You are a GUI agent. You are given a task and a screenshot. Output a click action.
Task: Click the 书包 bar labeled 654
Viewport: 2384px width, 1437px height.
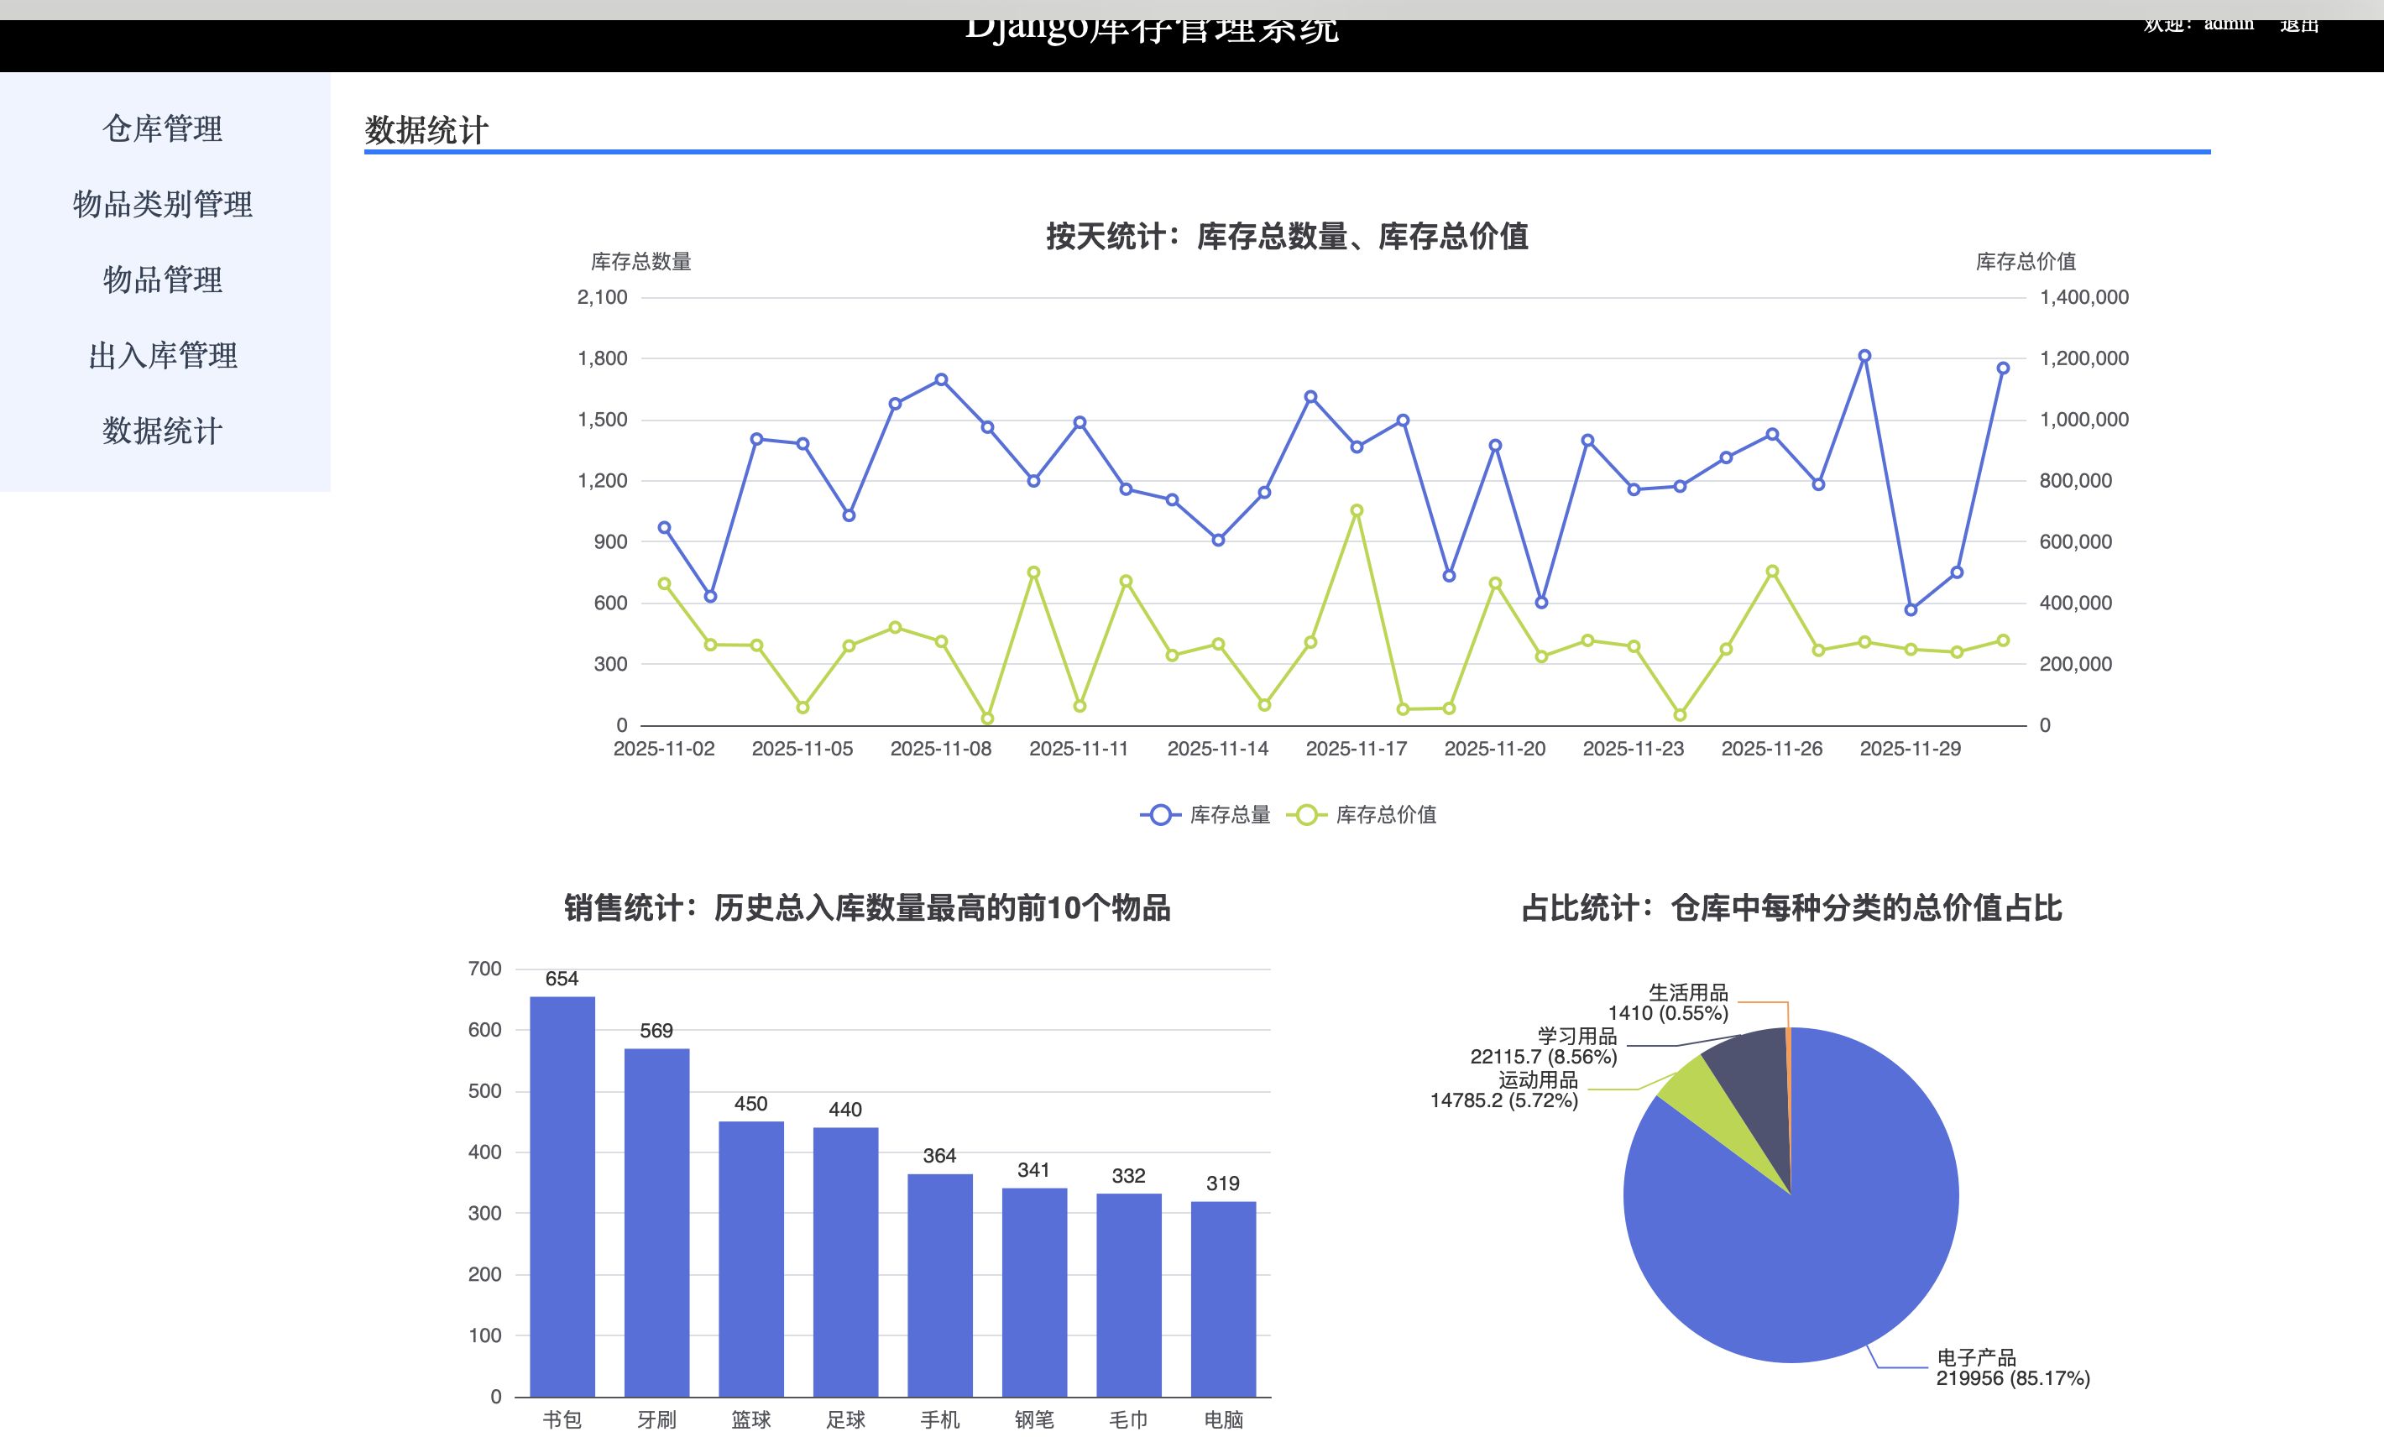coord(562,1195)
